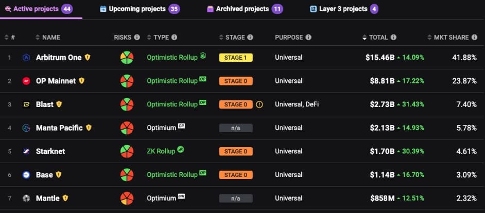This screenshot has width=485, height=213.
Task: Click the info icon next to RISKS
Action: 137,38
